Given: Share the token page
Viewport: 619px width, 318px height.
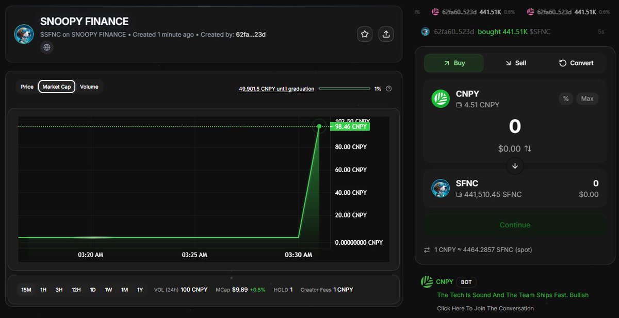Looking at the screenshot, I should pyautogui.click(x=386, y=34).
